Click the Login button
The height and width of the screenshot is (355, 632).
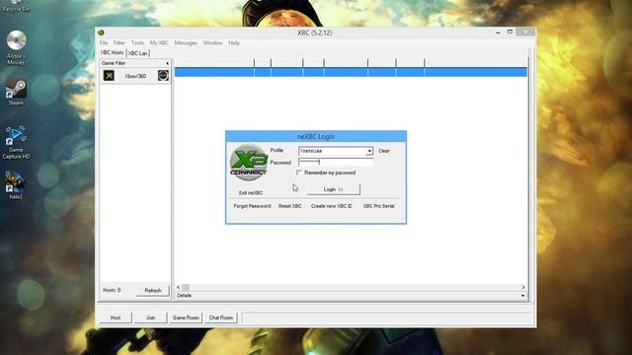(x=334, y=189)
